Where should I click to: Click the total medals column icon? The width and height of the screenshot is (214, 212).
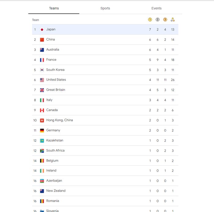(x=173, y=20)
